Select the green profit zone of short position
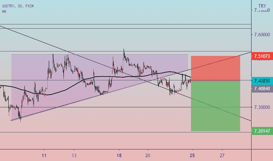273x161 pixels. coord(216,106)
